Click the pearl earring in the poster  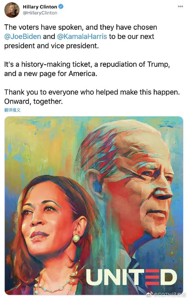pyautogui.click(x=77, y=238)
